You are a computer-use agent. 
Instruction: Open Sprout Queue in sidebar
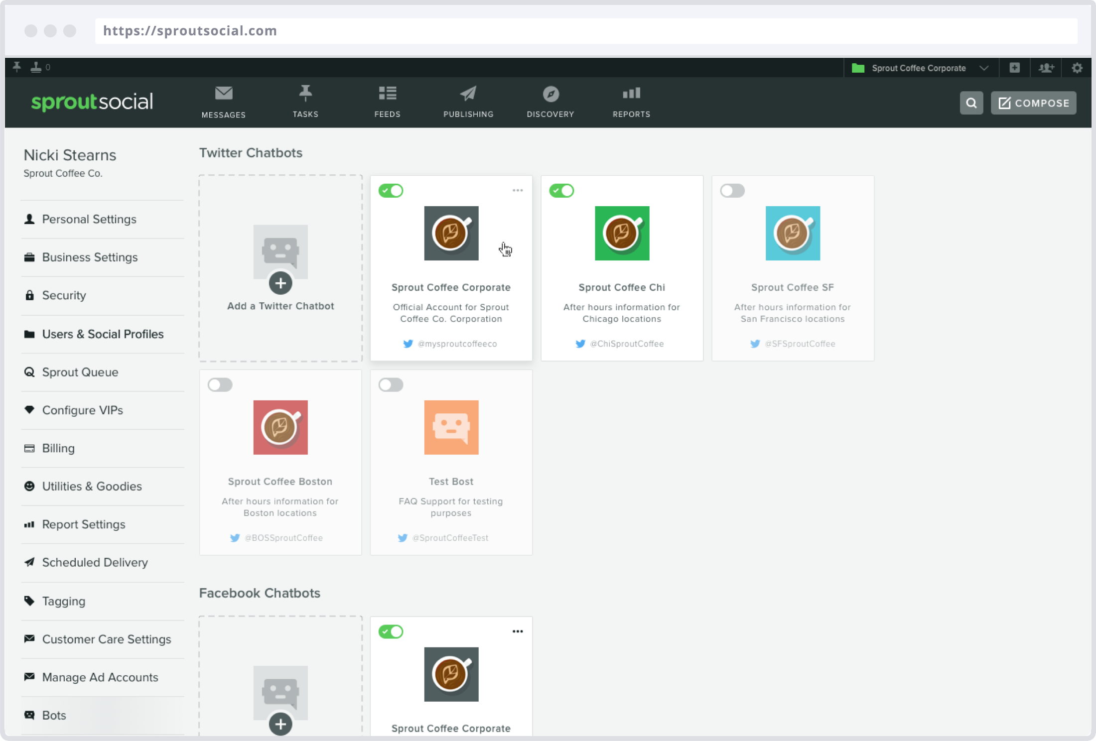click(103, 372)
